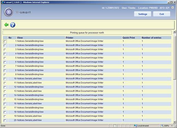This screenshot has height=128, width=177.
Task: Click the User: Tineke header text
Action: click(x=128, y=8)
